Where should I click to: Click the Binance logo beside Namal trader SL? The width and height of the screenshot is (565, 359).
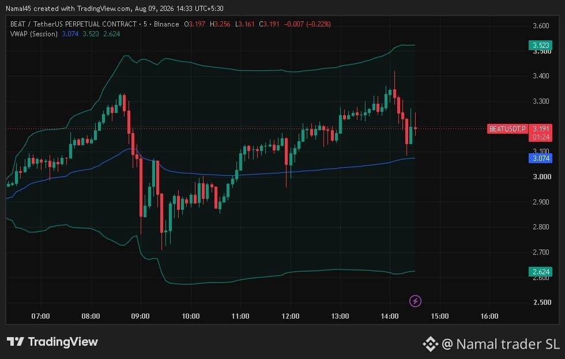coord(430,344)
